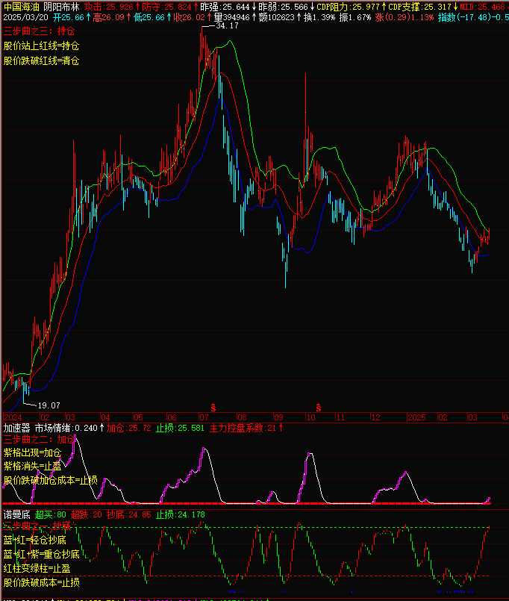Screen dimensions: 509x601
Task: Click month 11 on the time axis
Action: pos(340,417)
